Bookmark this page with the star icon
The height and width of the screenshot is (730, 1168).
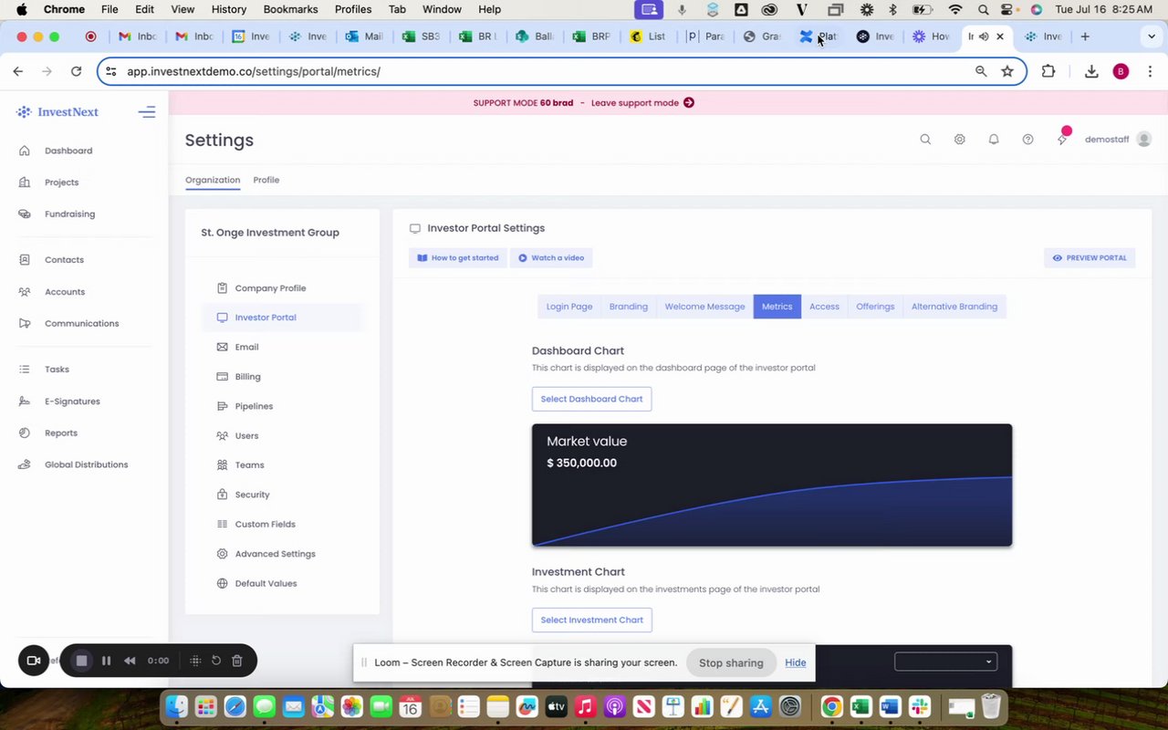(1007, 71)
